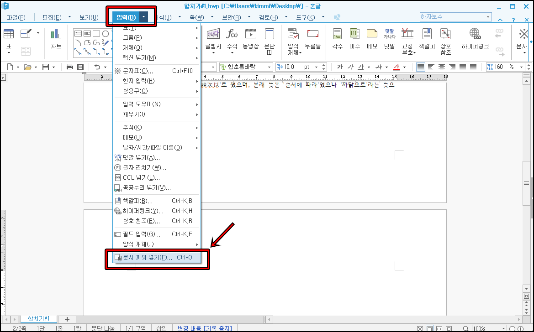Image resolution: width=534 pixels, height=332 pixels.
Task: Select 글자 겹치기(W)... menu item
Action: pyautogui.click(x=157, y=167)
